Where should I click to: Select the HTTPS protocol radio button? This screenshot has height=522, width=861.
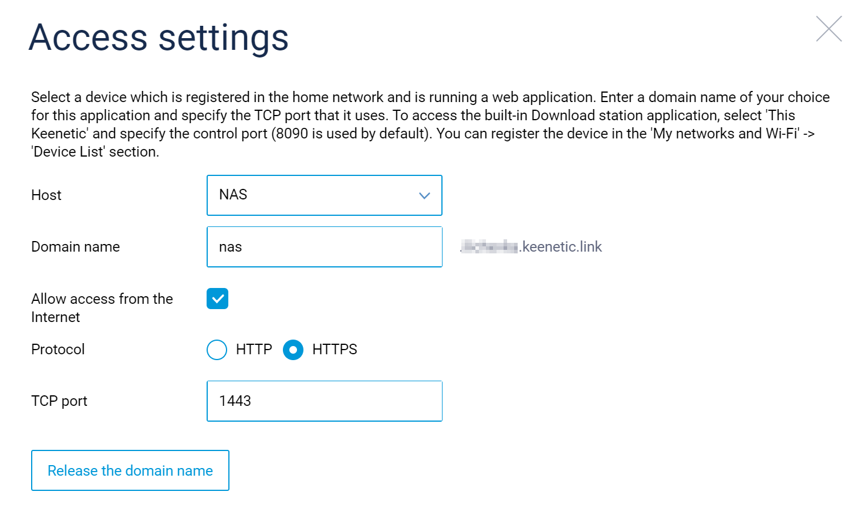click(x=293, y=350)
